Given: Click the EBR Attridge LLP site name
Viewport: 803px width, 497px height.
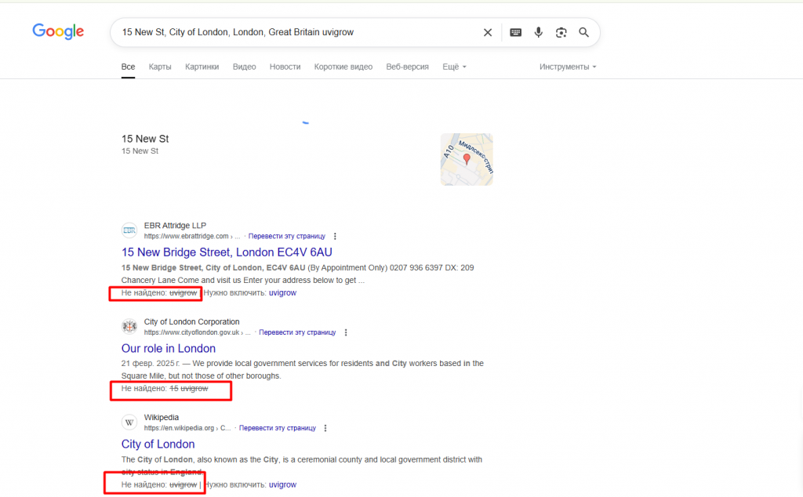Looking at the screenshot, I should [175, 225].
